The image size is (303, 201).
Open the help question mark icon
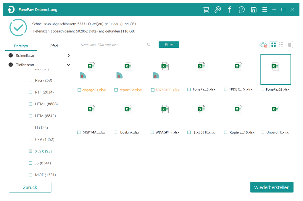point(241,9)
